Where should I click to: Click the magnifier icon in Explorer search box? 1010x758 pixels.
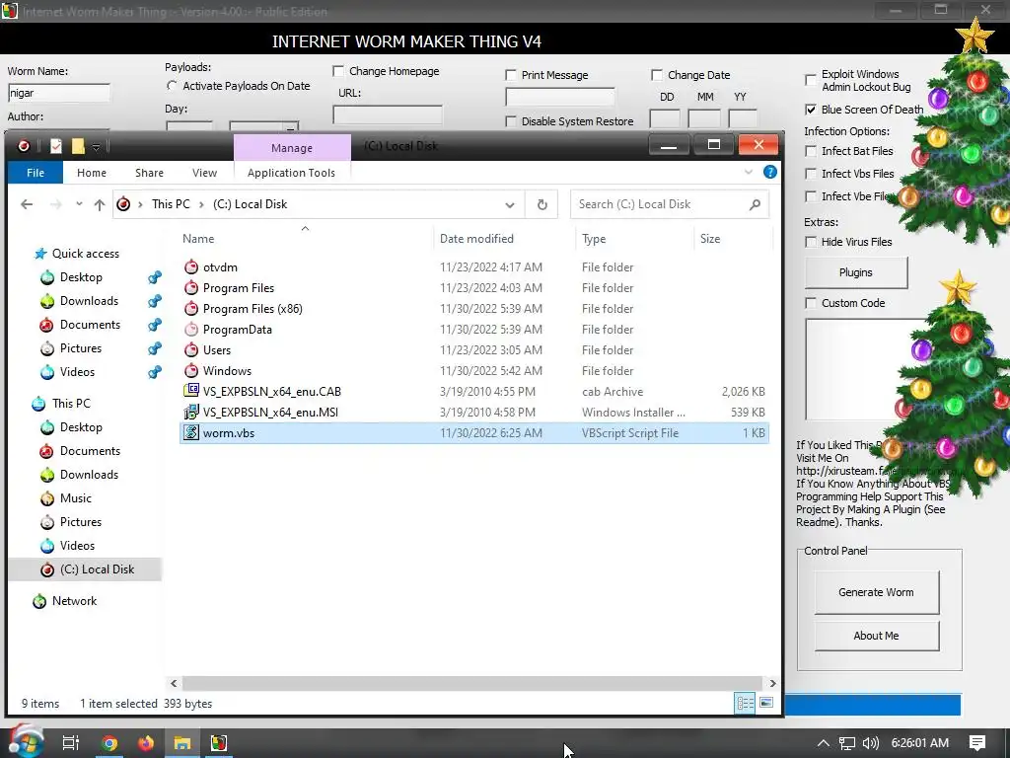(x=755, y=204)
